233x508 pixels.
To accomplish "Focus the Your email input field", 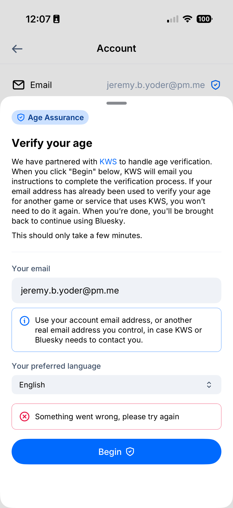I will pos(116,290).
